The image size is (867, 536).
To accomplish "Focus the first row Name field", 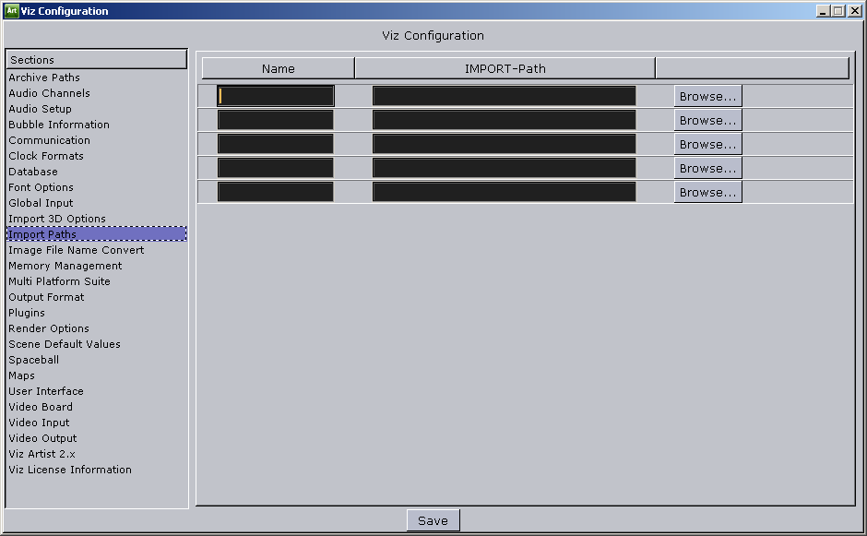I will pyautogui.click(x=276, y=96).
